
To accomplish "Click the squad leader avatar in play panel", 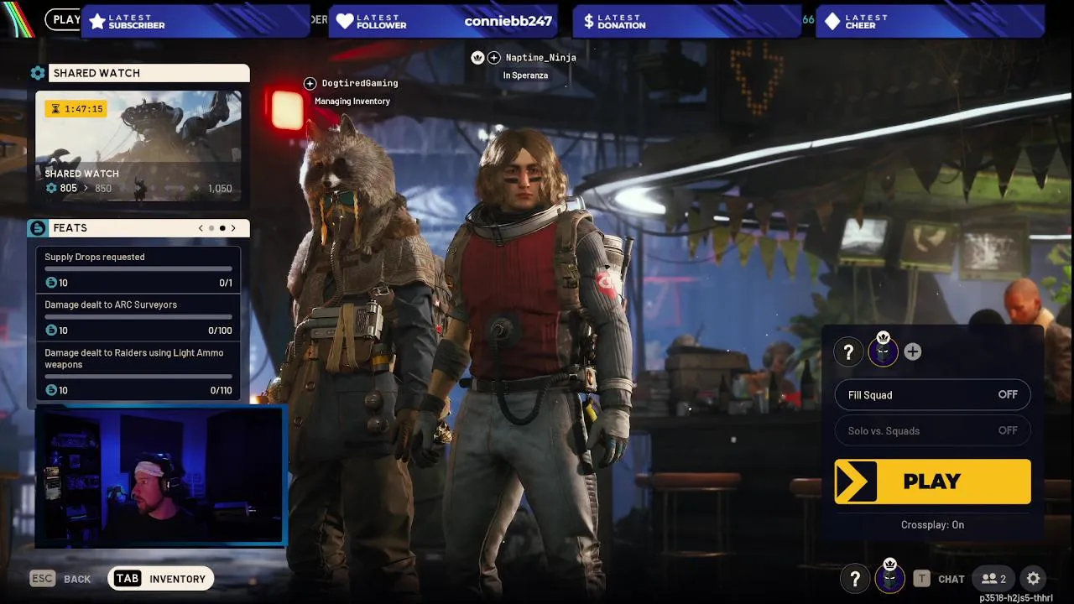I will tap(883, 351).
